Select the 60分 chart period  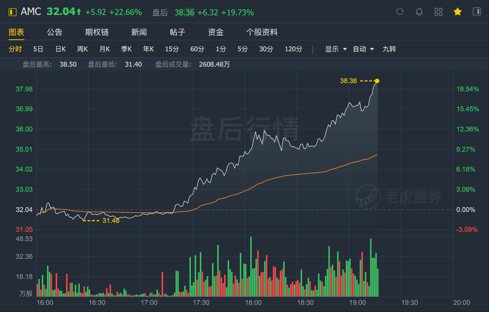point(197,49)
